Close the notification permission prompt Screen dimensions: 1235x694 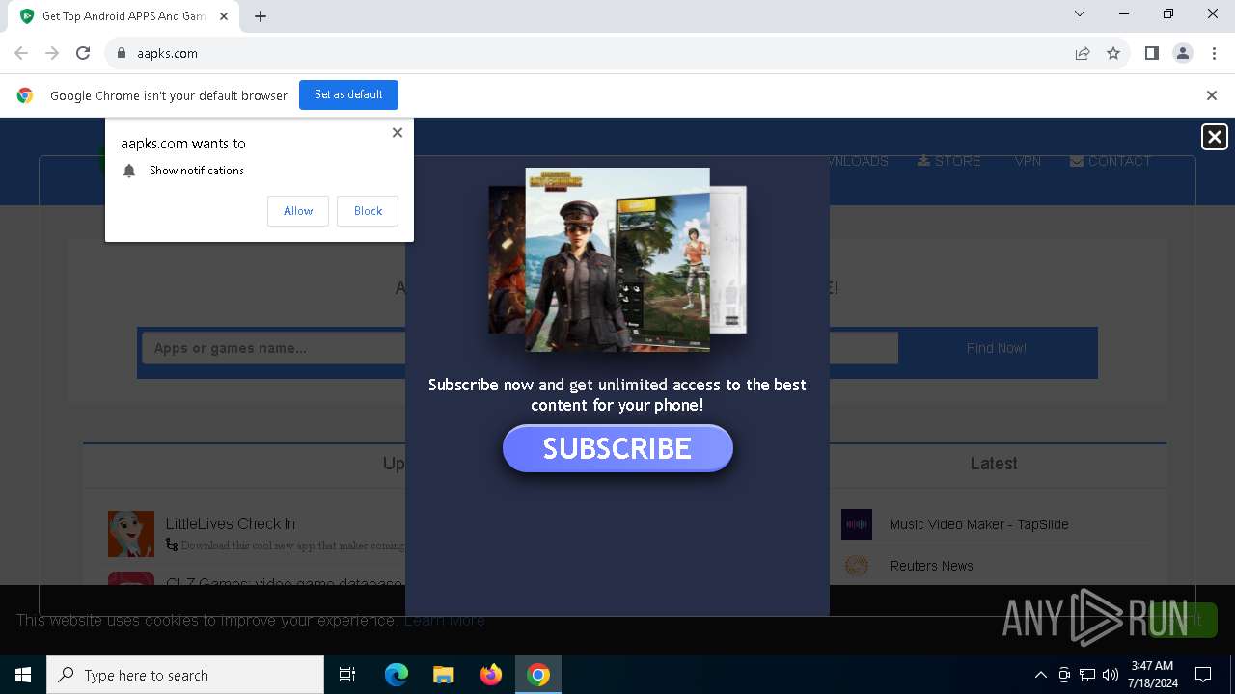pyautogui.click(x=398, y=133)
